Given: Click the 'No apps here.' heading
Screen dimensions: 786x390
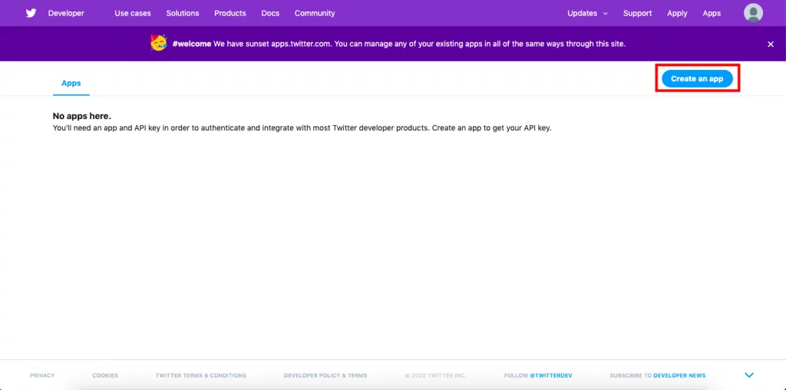Looking at the screenshot, I should click(x=81, y=116).
